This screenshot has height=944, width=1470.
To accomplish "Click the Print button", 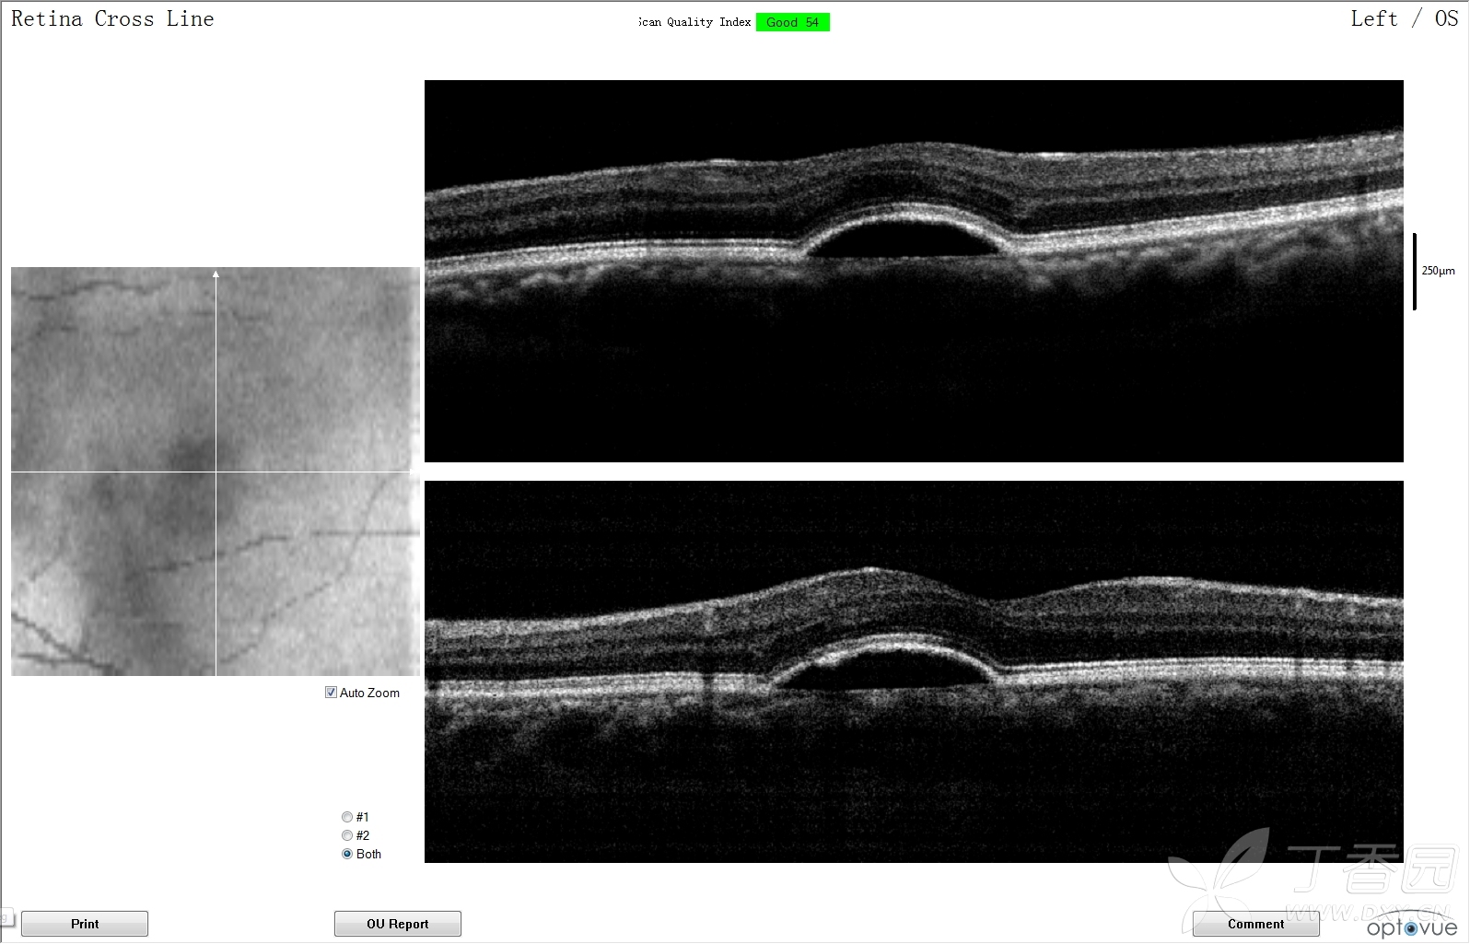I will point(85,924).
